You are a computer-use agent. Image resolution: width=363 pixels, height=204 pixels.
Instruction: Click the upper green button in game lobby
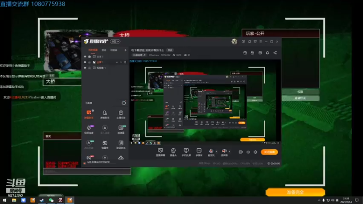point(300,92)
